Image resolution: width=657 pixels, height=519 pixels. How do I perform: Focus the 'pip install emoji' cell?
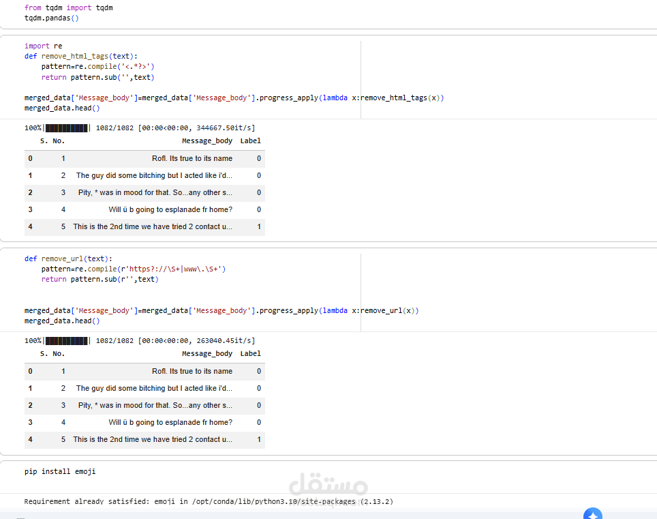tap(328, 477)
